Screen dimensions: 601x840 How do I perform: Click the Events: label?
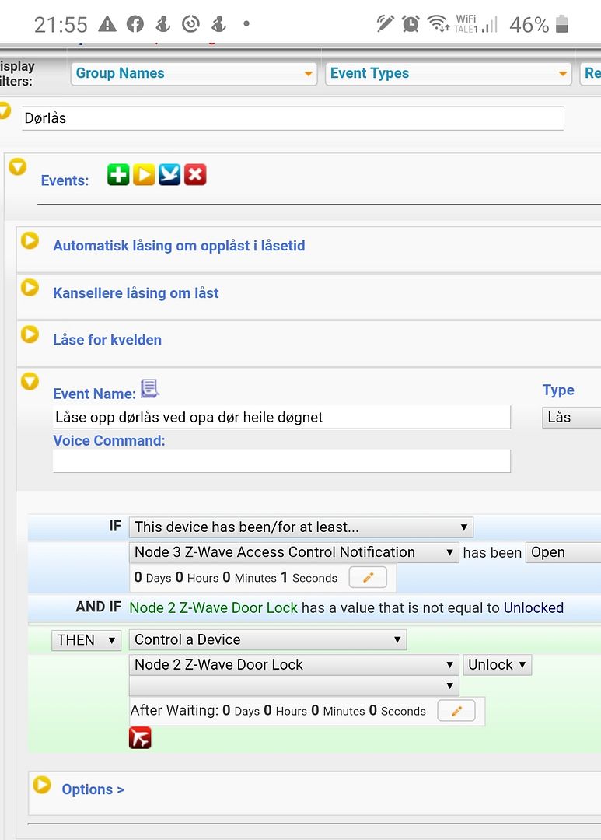point(65,180)
